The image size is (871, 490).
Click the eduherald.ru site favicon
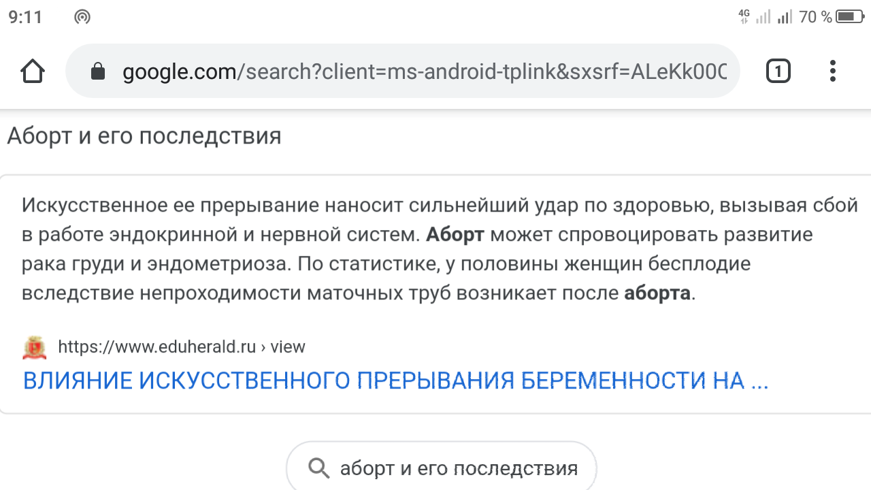click(x=34, y=348)
